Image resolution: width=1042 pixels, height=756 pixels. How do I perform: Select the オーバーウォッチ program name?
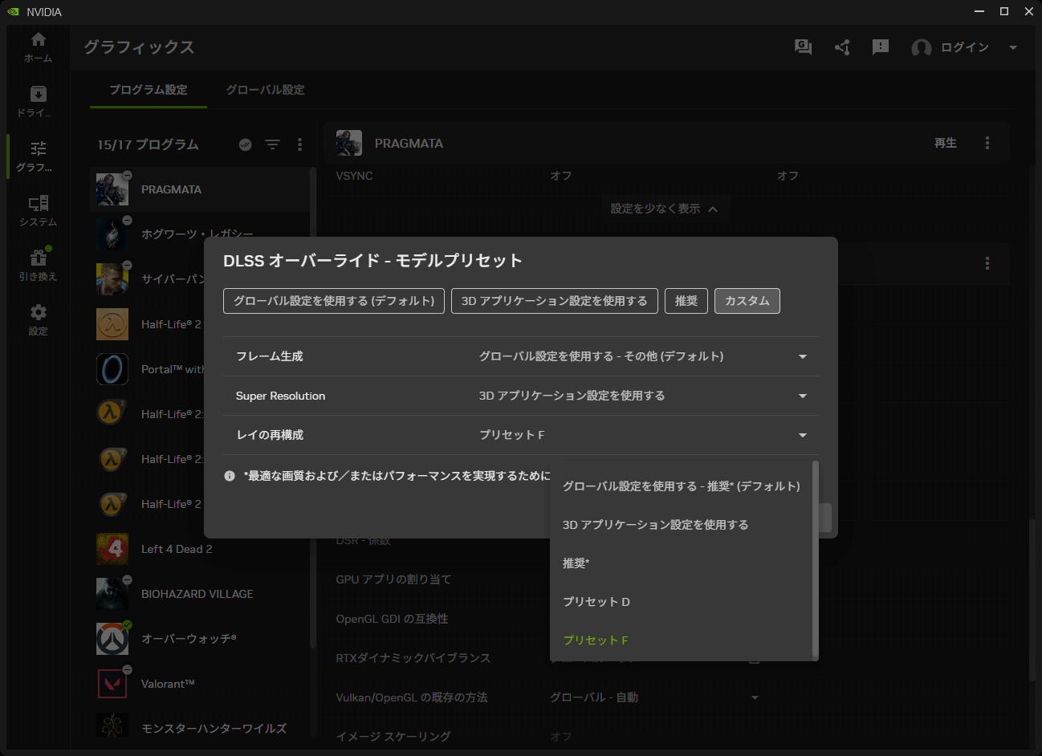(189, 639)
